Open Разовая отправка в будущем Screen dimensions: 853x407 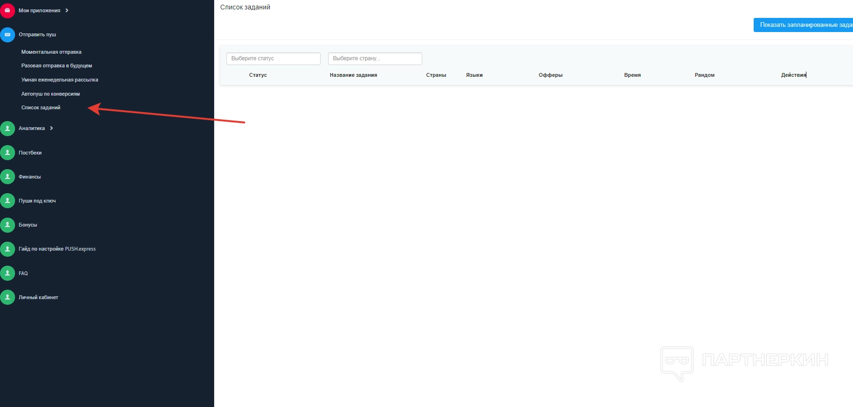pyautogui.click(x=56, y=65)
